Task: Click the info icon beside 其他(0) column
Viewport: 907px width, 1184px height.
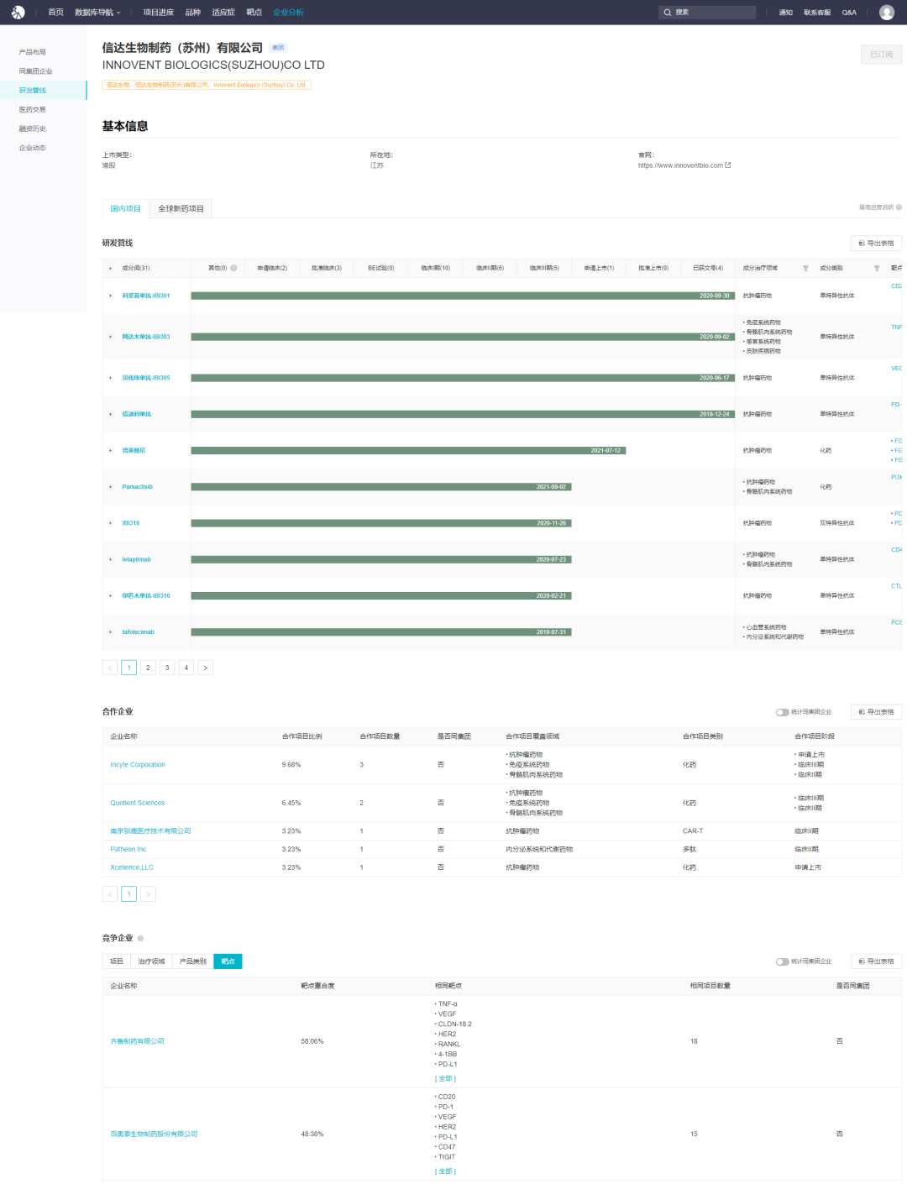Action: [x=233, y=269]
